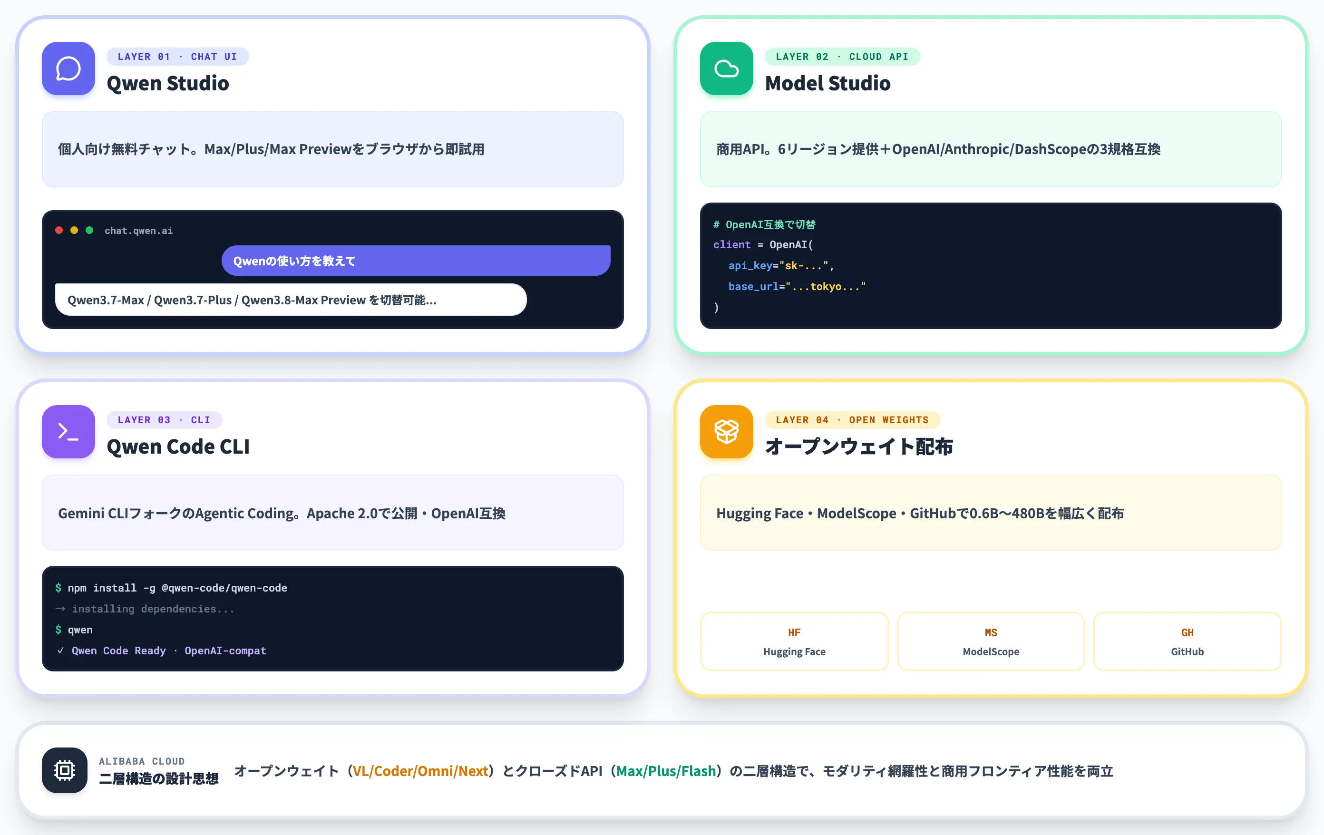Click the orange open weights box icon
The width and height of the screenshot is (1324, 835).
pyautogui.click(x=726, y=432)
